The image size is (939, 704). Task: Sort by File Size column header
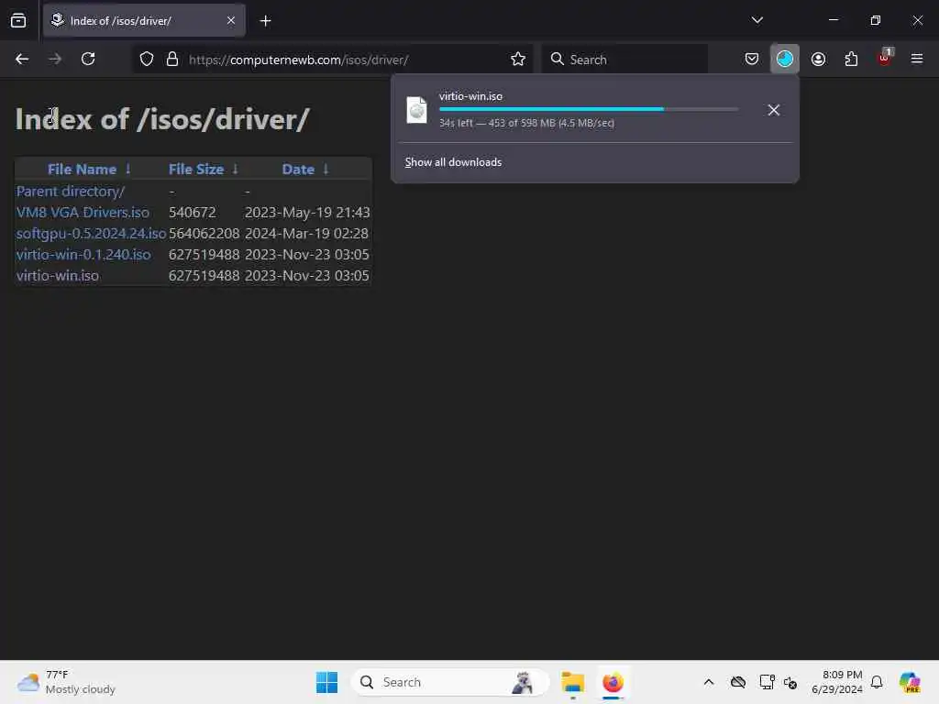pyautogui.click(x=196, y=170)
